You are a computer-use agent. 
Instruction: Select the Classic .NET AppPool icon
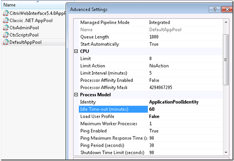pos(6,21)
